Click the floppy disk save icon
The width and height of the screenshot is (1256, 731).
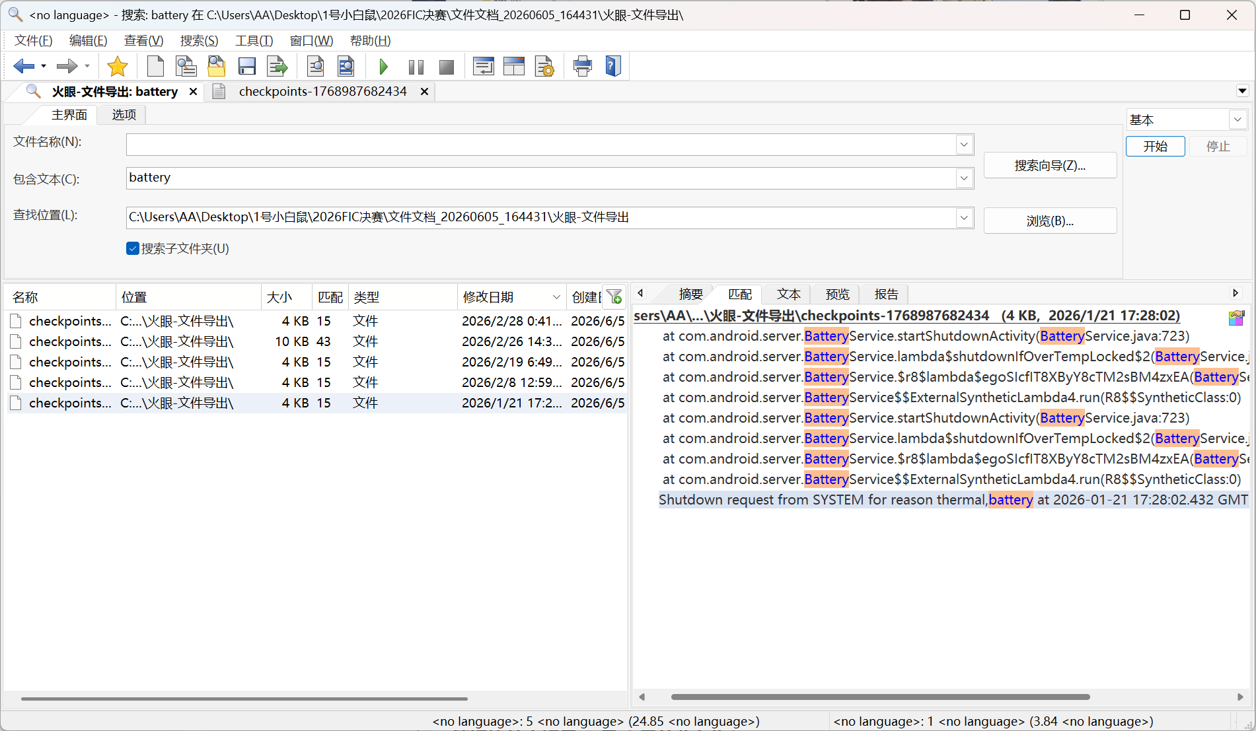[x=247, y=66]
